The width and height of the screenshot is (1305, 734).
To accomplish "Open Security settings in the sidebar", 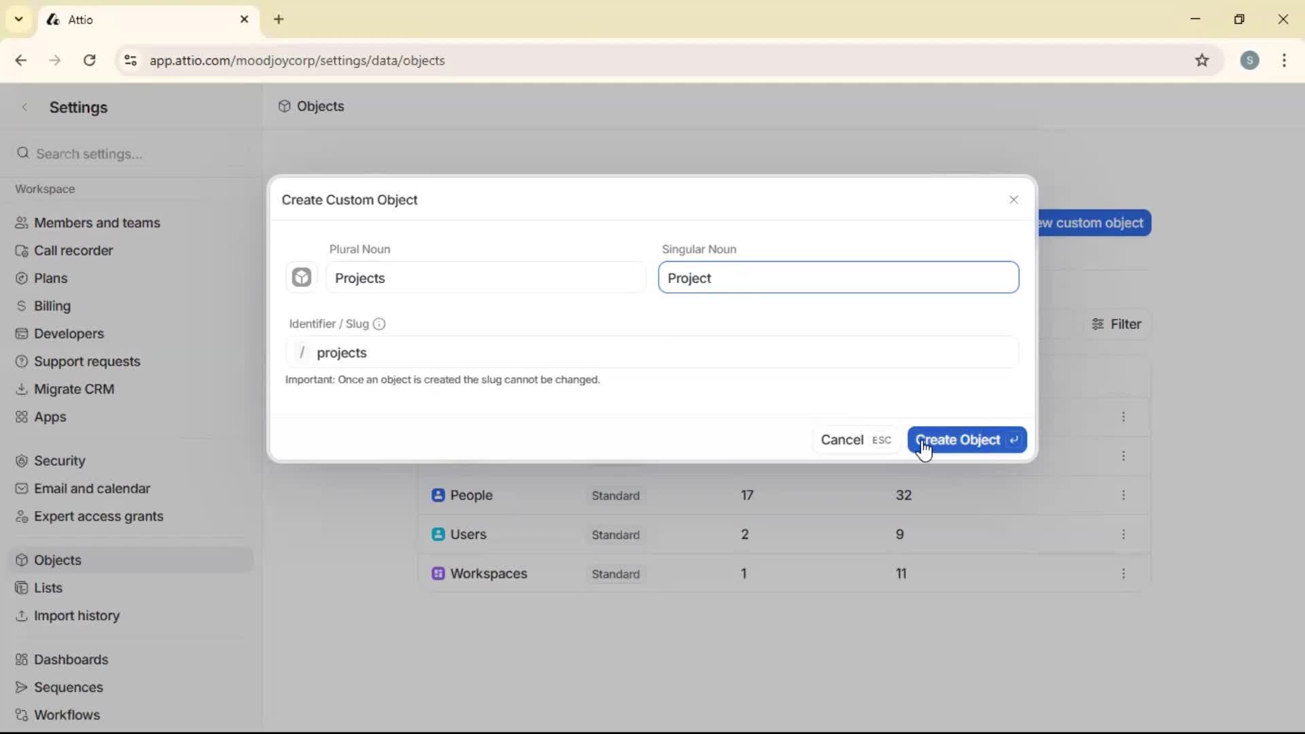I will pos(60,460).
